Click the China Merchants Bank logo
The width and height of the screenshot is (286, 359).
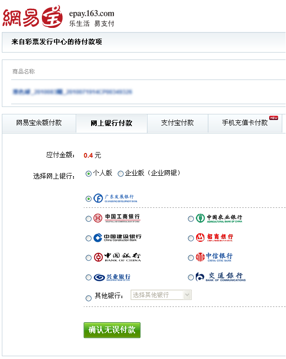point(214,238)
